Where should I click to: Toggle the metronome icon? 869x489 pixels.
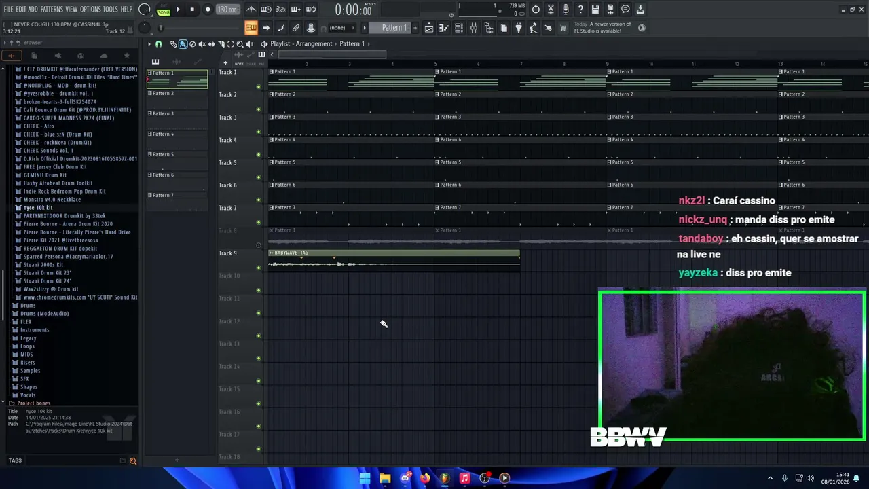tap(251, 10)
